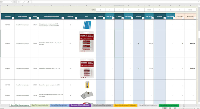Switch to Normal view in status bar
Screen dimensions: 200x109
pyautogui.click(x=165, y=108)
